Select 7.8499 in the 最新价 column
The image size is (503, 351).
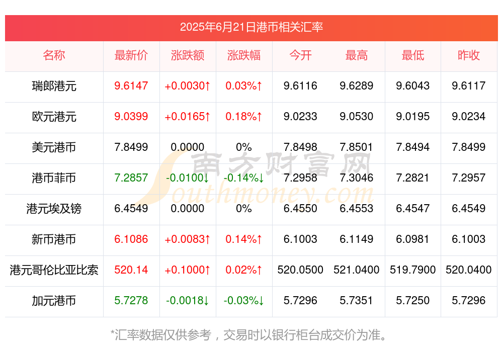point(131,147)
